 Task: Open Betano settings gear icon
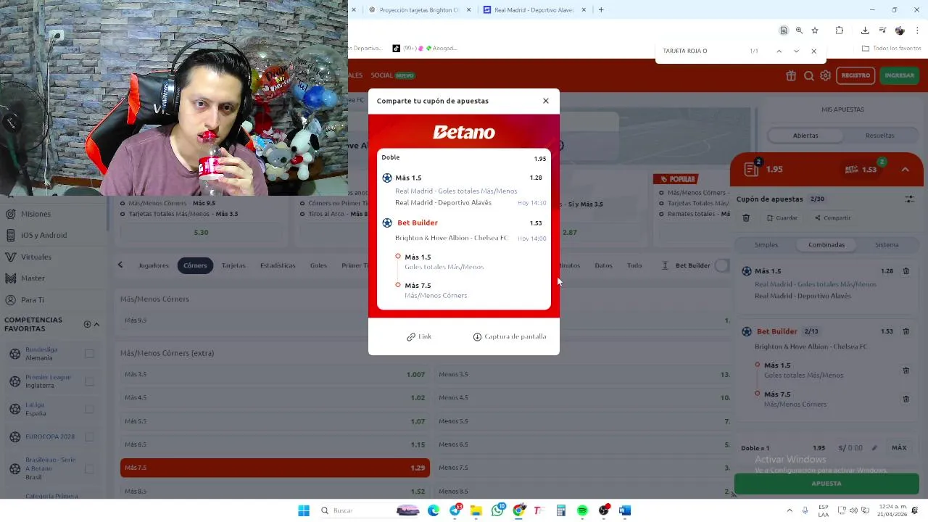(x=825, y=75)
